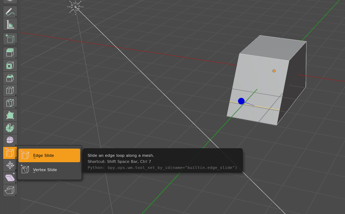The image size is (345, 214).
Task: Select the Annotate pencil tool
Action: click(x=10, y=12)
